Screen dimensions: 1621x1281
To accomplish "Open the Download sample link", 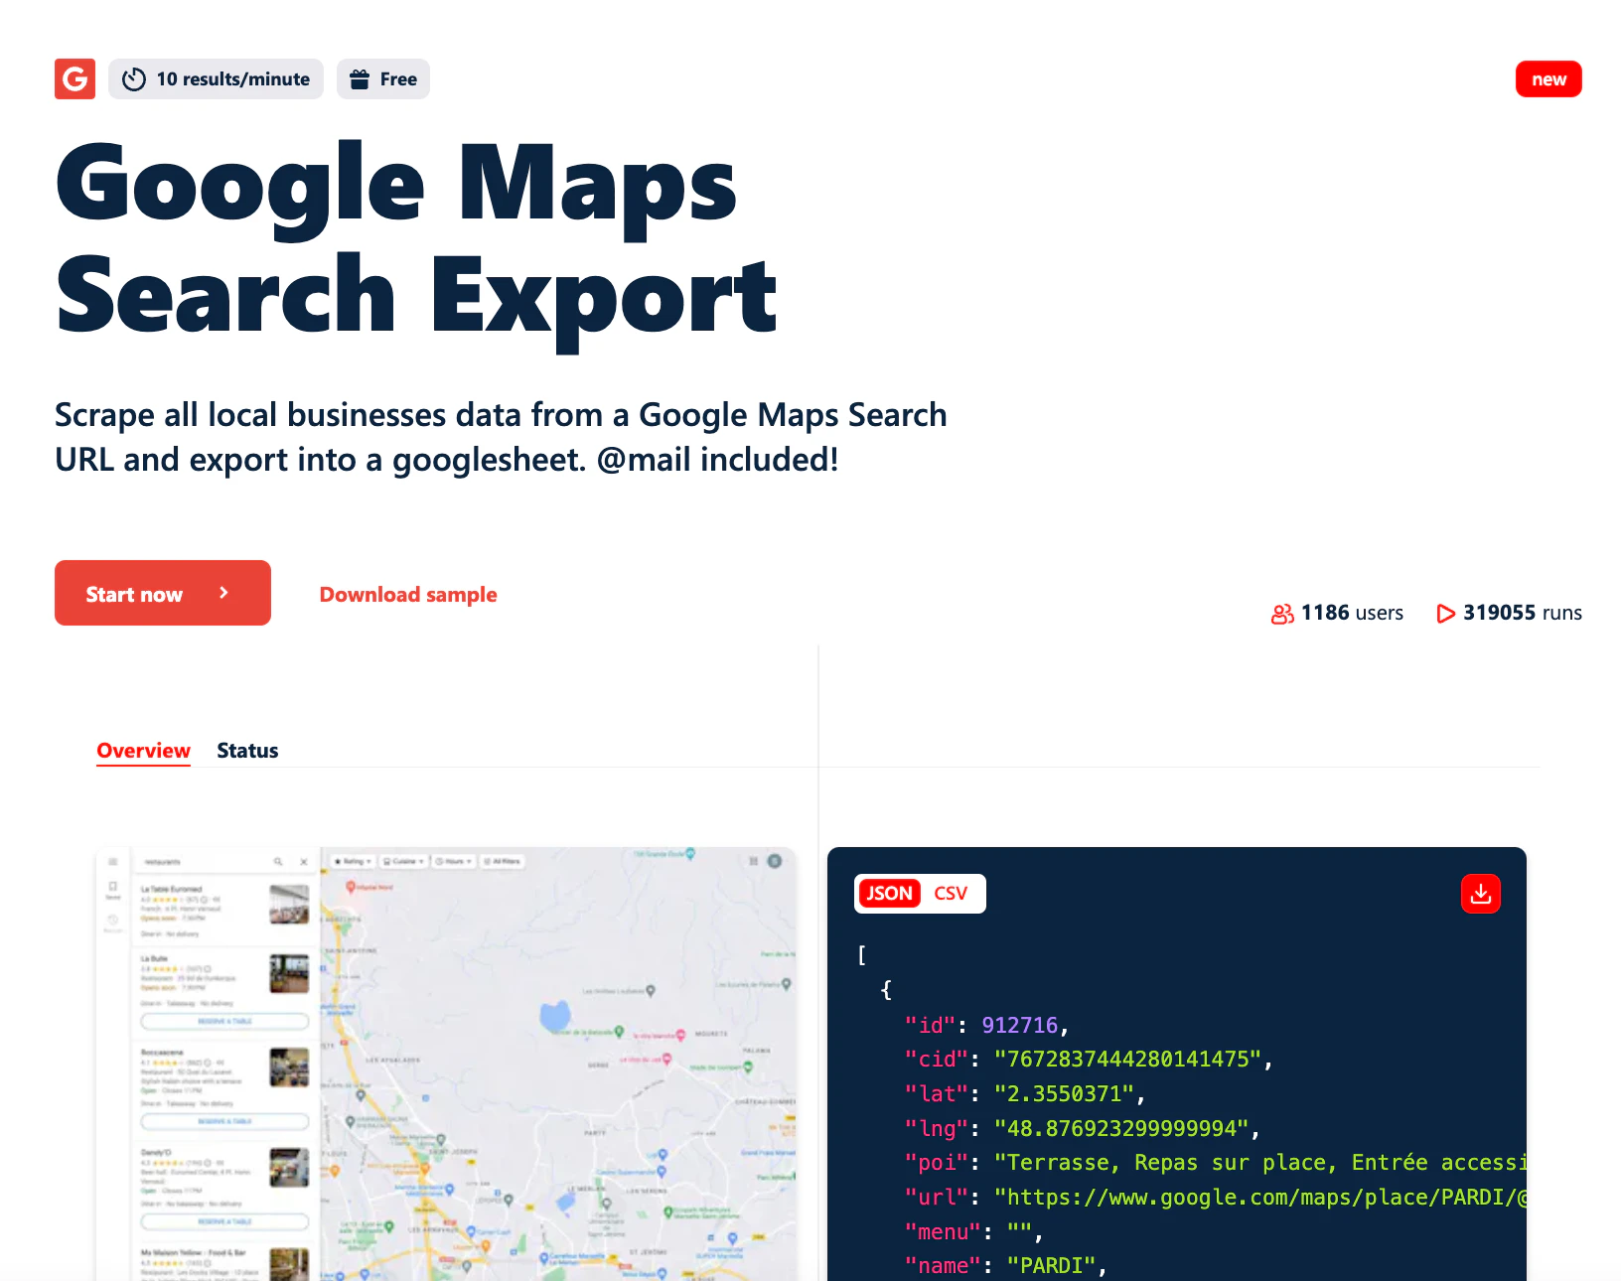I will click(x=407, y=594).
